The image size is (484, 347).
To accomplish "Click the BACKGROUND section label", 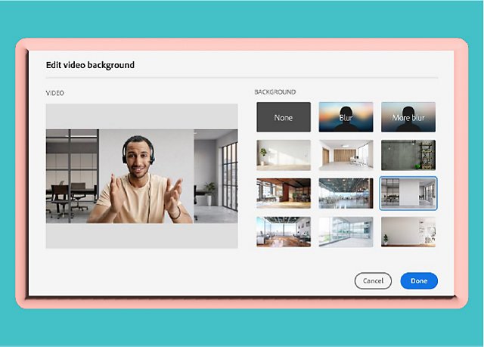I will (275, 92).
